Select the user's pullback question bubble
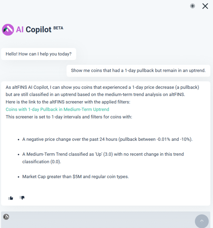The image size is (213, 228). tap(138, 70)
